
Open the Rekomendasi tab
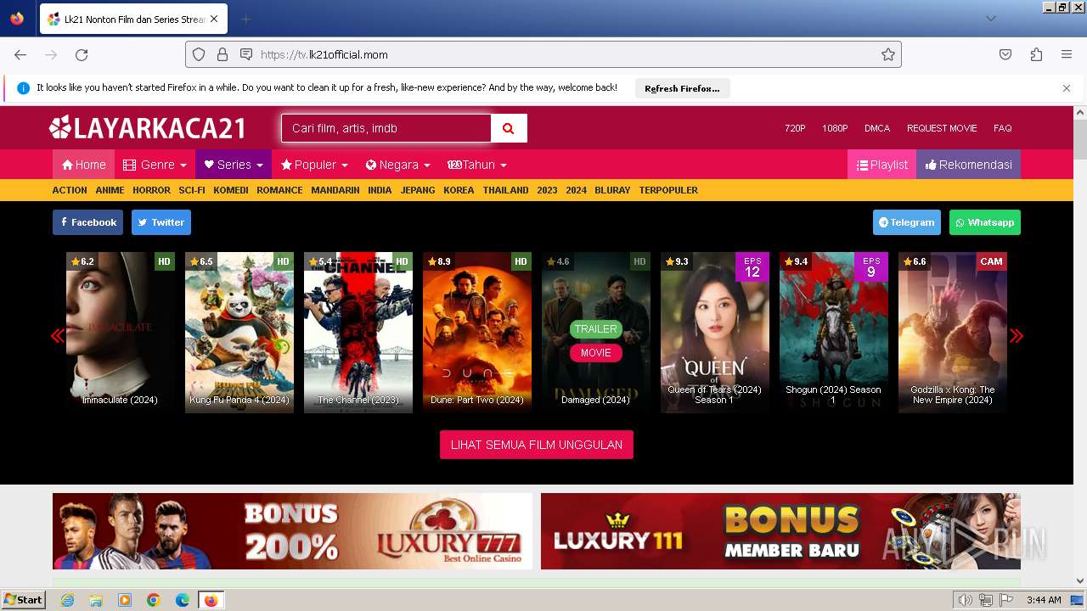(x=968, y=165)
